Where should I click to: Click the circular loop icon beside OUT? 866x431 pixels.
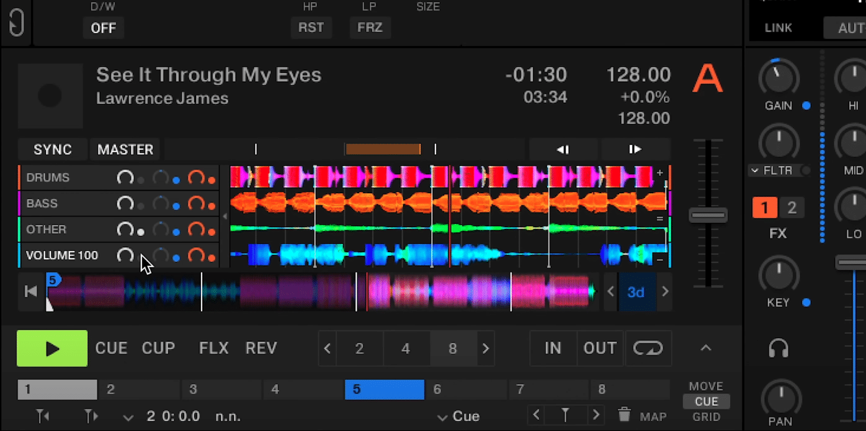[648, 348]
